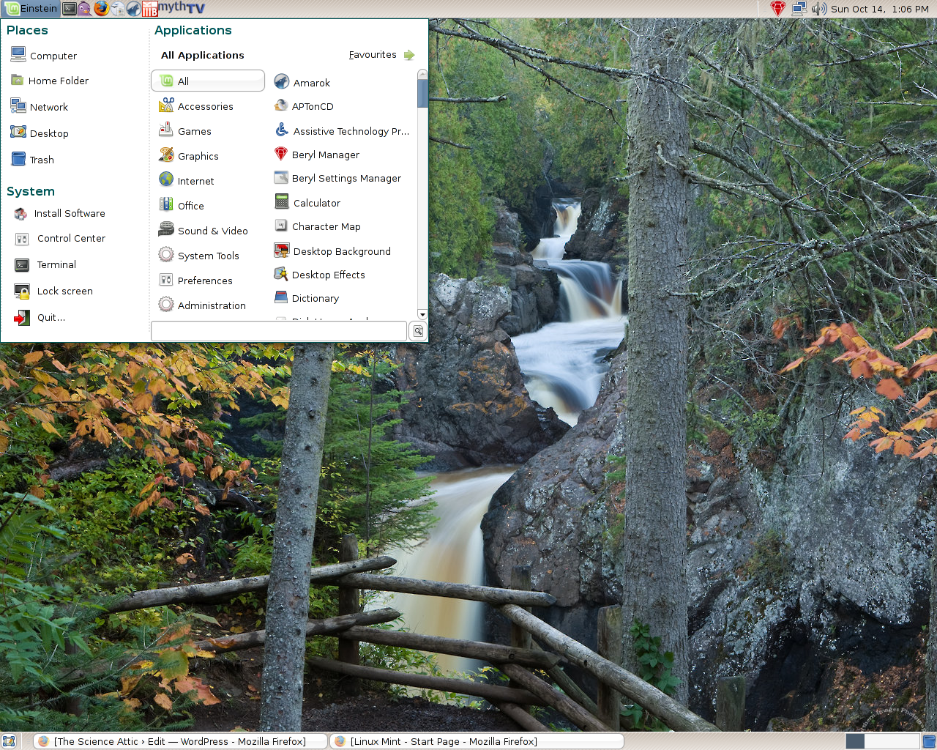Click the Quit... system entry
The width and height of the screenshot is (937, 750).
[51, 317]
